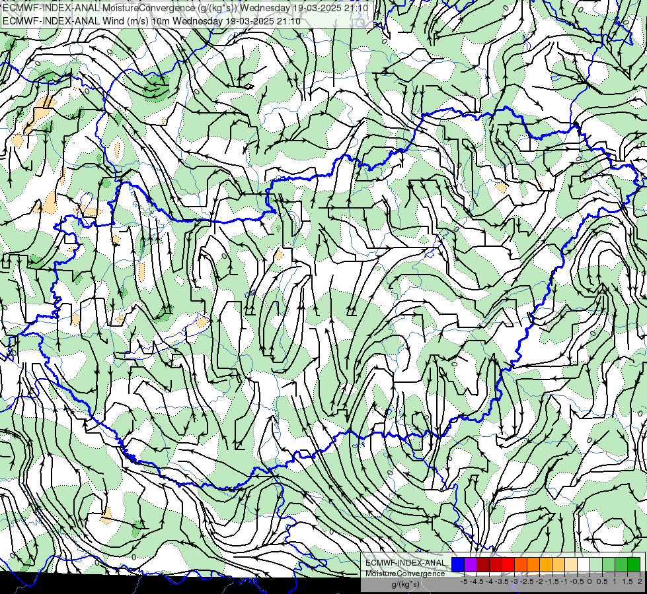Viewport: 647px width, 594px height.
Task: Click the legend tick value -2
Action: 540,581
